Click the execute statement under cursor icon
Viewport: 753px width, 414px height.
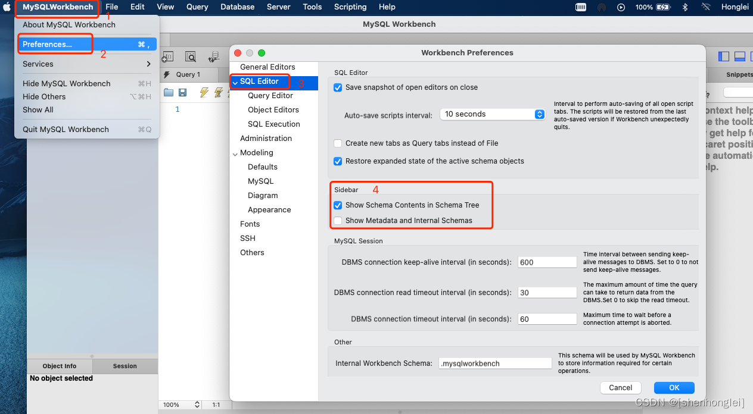(219, 92)
